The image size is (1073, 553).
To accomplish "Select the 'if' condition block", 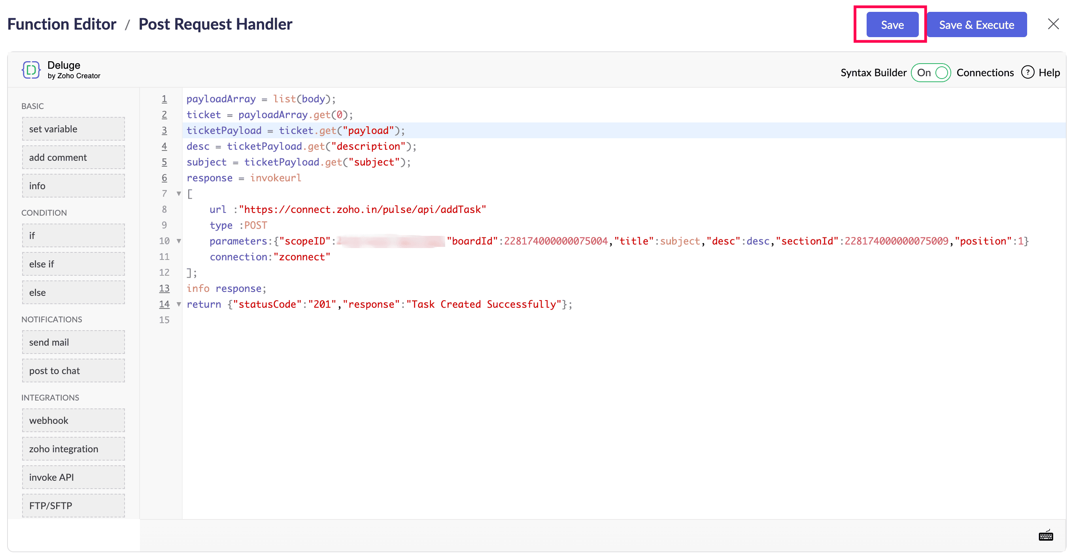I will (x=73, y=235).
